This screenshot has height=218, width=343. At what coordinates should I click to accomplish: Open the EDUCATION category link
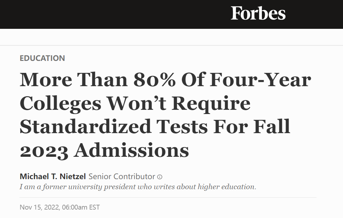(42, 58)
